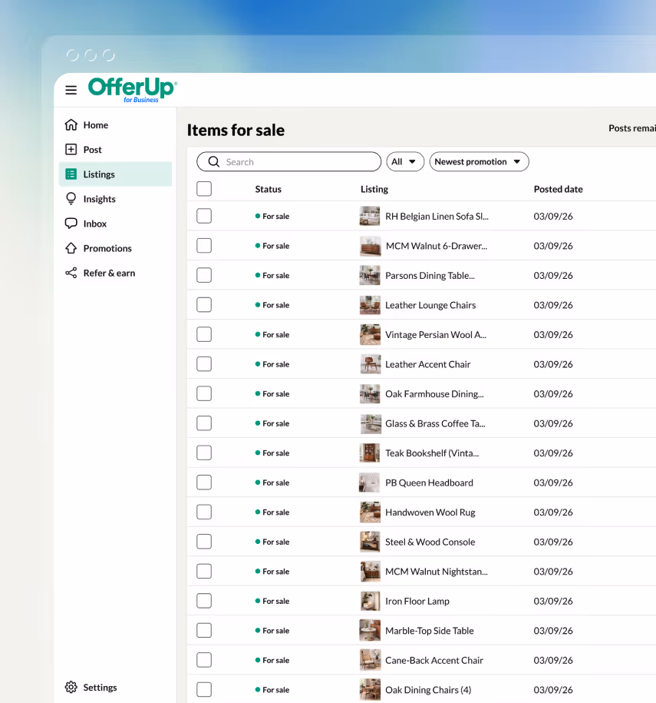The width and height of the screenshot is (656, 703).
Task: Toggle the select-all checkbox in header
Action: click(204, 189)
